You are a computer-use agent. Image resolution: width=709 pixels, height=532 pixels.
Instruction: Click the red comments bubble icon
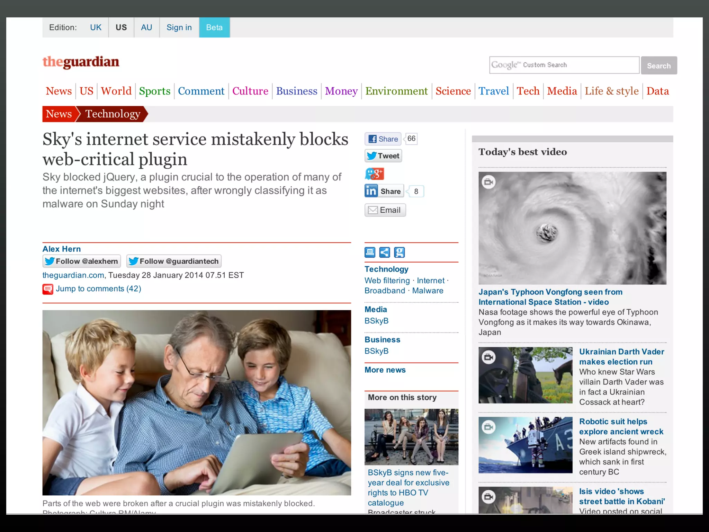48,289
